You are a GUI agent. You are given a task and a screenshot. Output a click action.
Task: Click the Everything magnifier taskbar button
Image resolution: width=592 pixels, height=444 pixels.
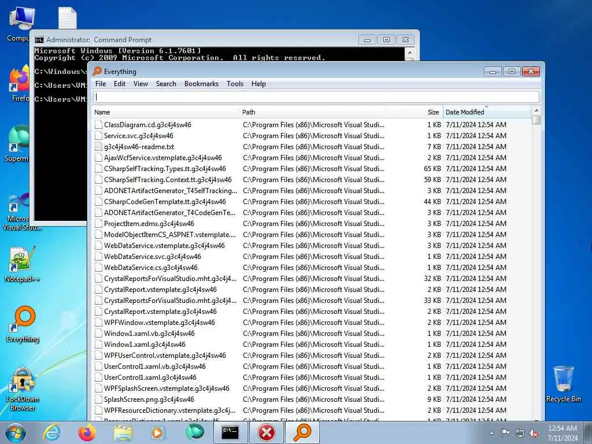point(302,432)
